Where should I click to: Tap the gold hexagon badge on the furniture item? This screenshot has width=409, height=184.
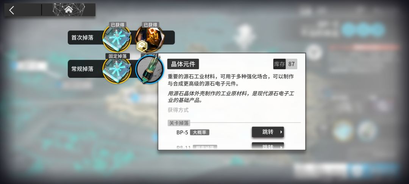coord(142,46)
